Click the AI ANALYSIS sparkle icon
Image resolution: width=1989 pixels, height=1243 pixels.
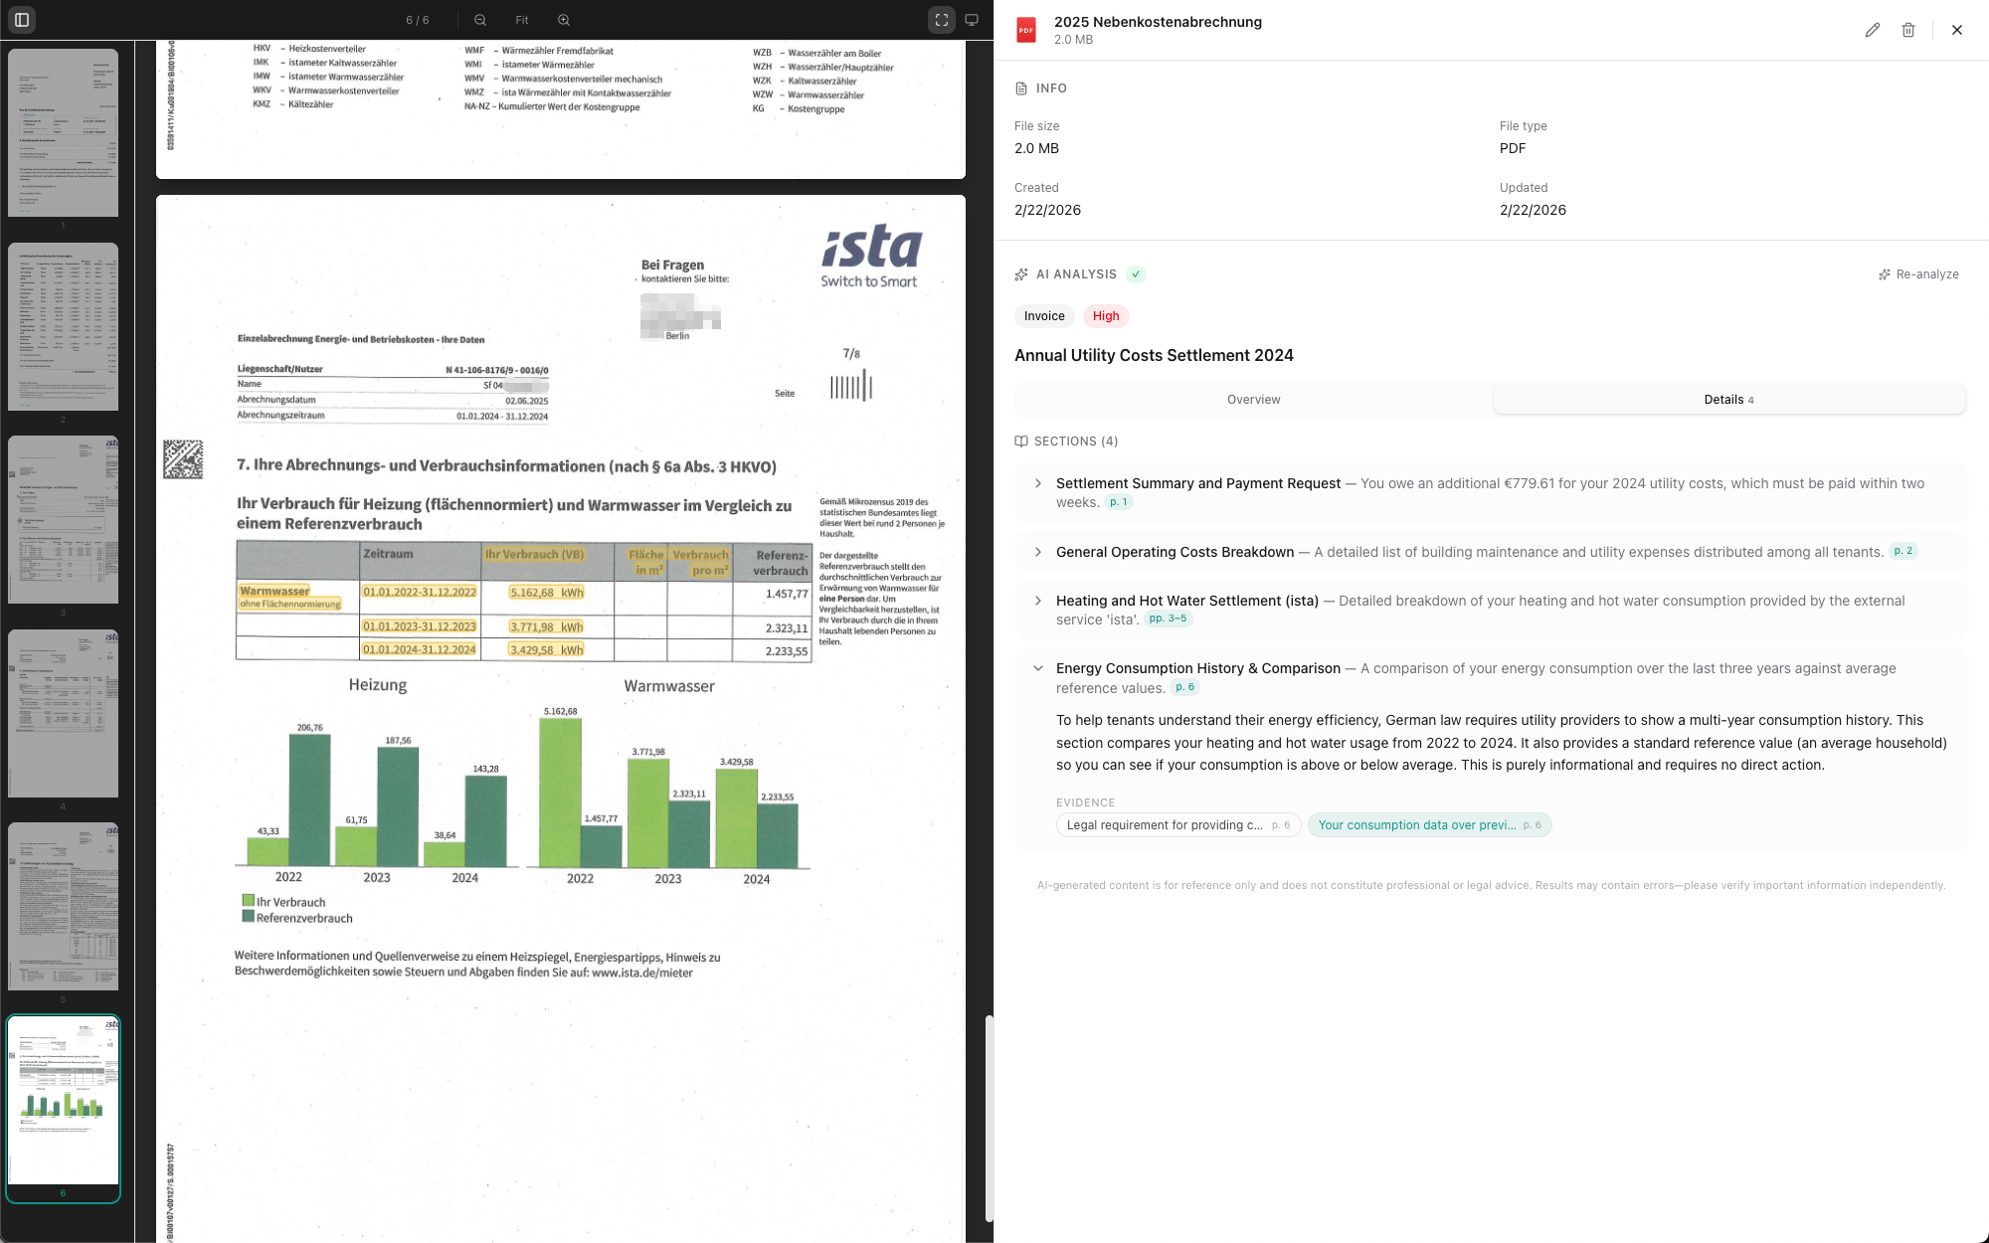1021,273
